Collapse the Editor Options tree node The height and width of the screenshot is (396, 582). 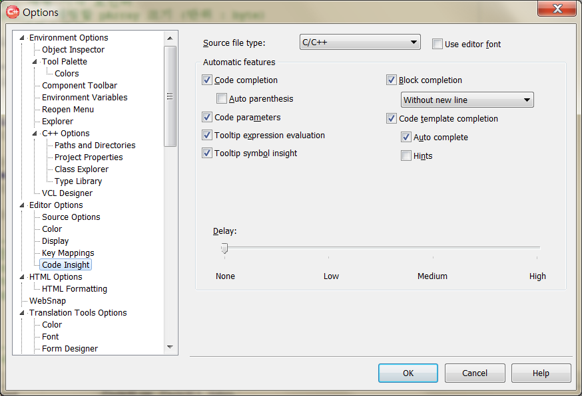pyautogui.click(x=22, y=205)
